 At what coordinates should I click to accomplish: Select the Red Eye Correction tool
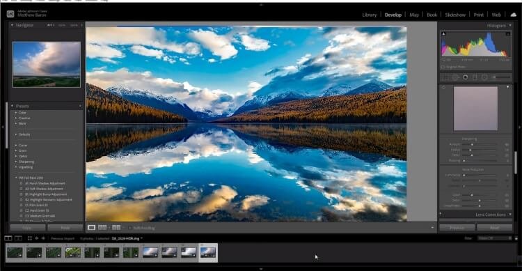(x=465, y=77)
